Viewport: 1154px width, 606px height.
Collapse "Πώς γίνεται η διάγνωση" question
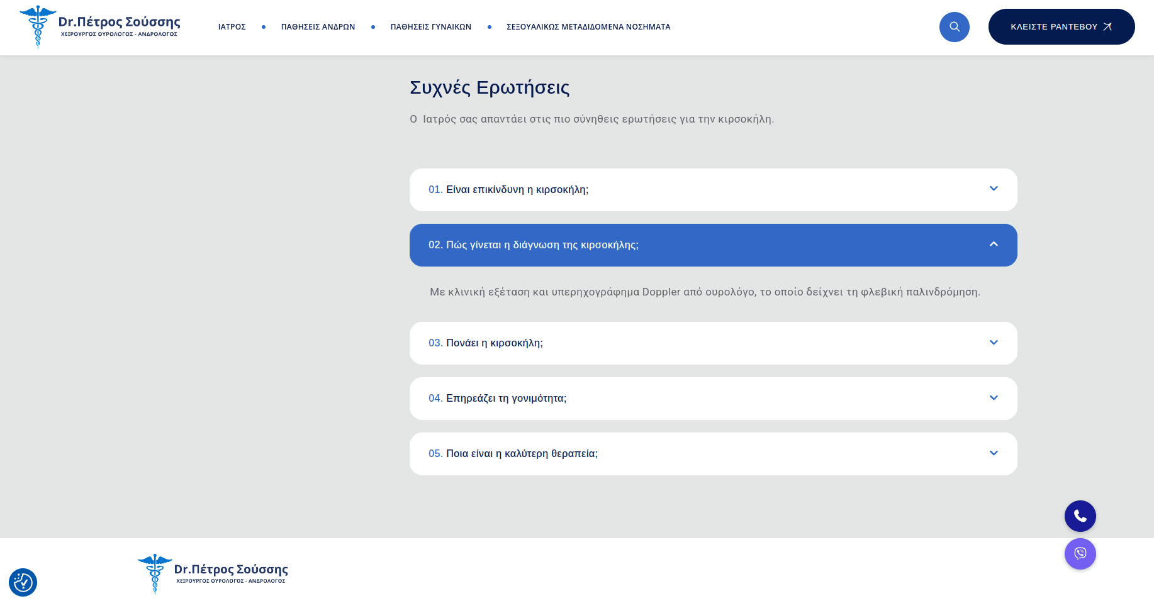tap(541, 245)
